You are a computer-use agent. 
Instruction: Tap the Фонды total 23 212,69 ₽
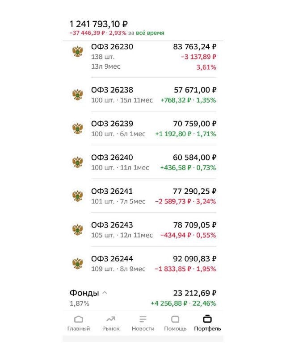[194, 293]
